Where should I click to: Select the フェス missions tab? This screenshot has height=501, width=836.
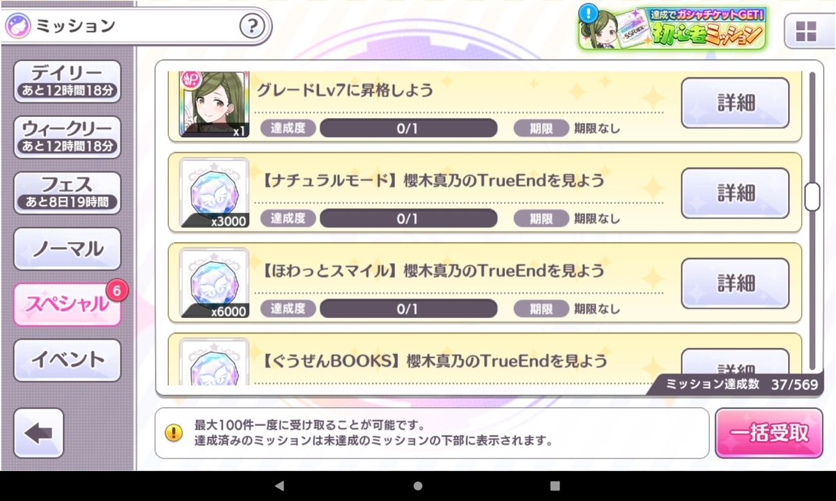click(67, 193)
